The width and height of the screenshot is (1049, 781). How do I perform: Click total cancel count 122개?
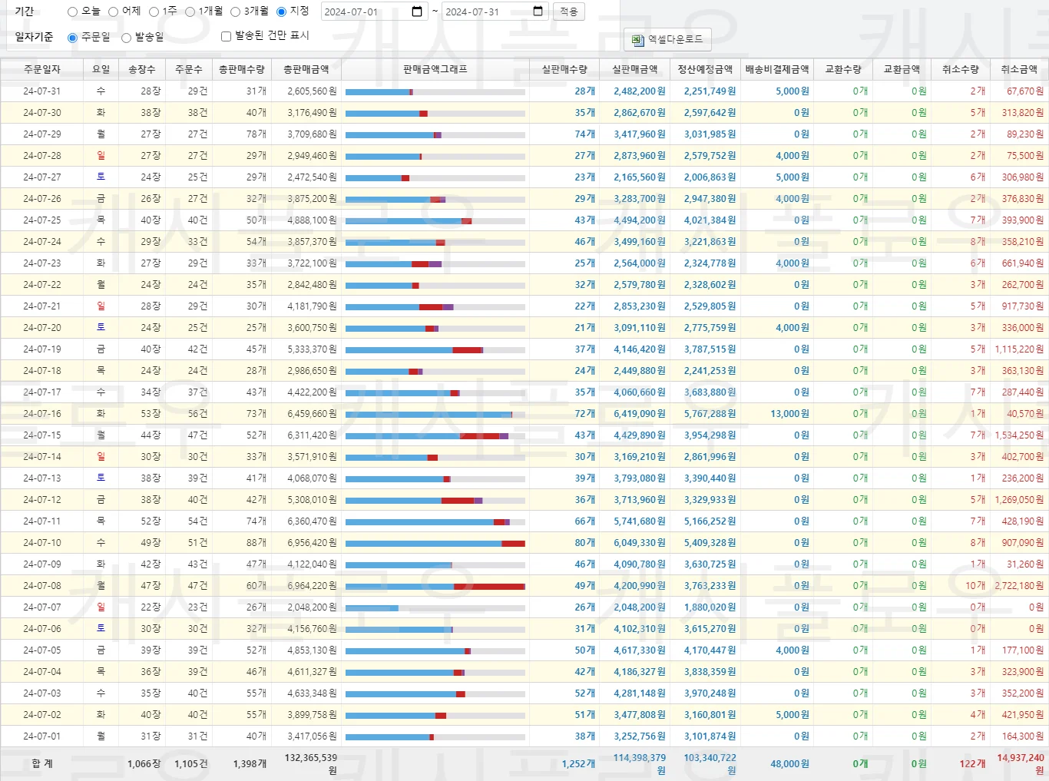click(972, 763)
